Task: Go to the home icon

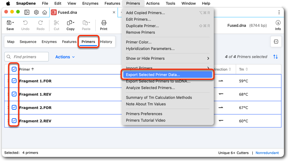Action: point(45,12)
